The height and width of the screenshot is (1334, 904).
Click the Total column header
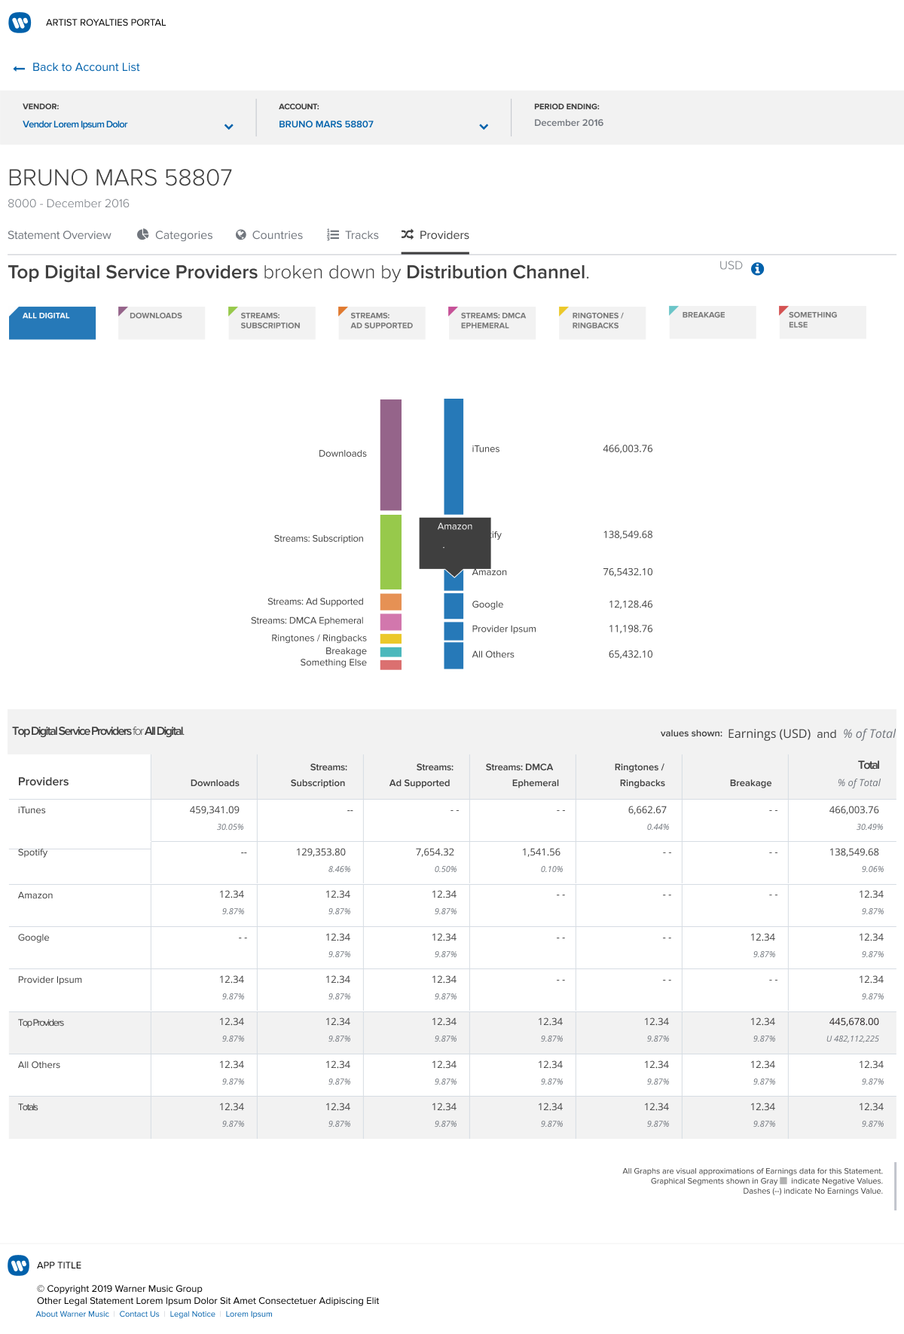pyautogui.click(x=869, y=765)
